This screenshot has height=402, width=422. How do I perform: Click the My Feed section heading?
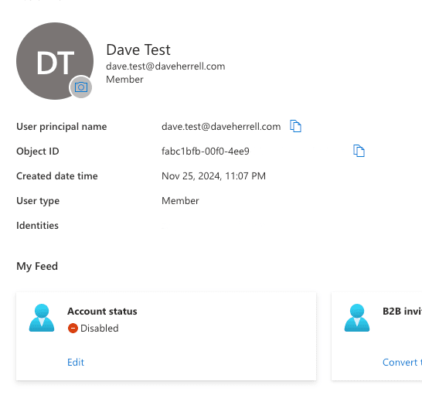[37, 266]
